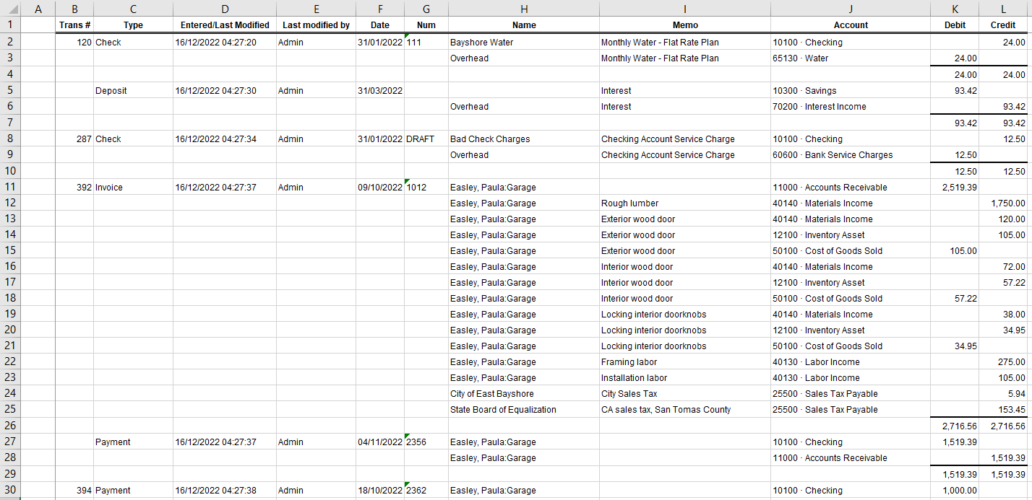This screenshot has height=500, width=1032.
Task: Click the "Entered/Last Modified" header cell
Action: [x=225, y=25]
